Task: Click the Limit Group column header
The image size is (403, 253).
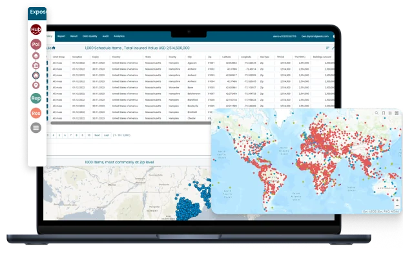Action: click(x=59, y=57)
